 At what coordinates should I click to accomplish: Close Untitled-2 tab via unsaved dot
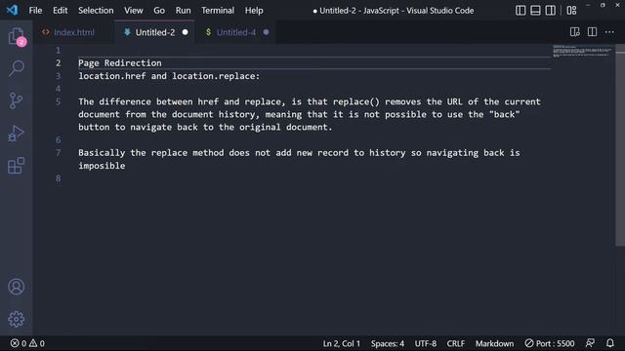point(185,32)
